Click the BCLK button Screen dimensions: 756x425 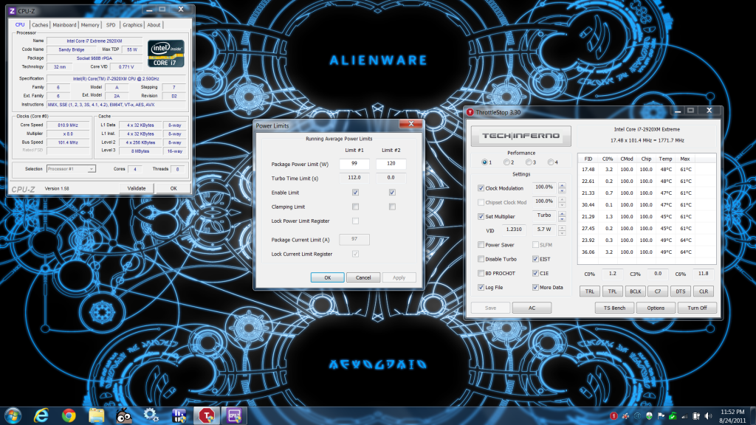pyautogui.click(x=636, y=291)
